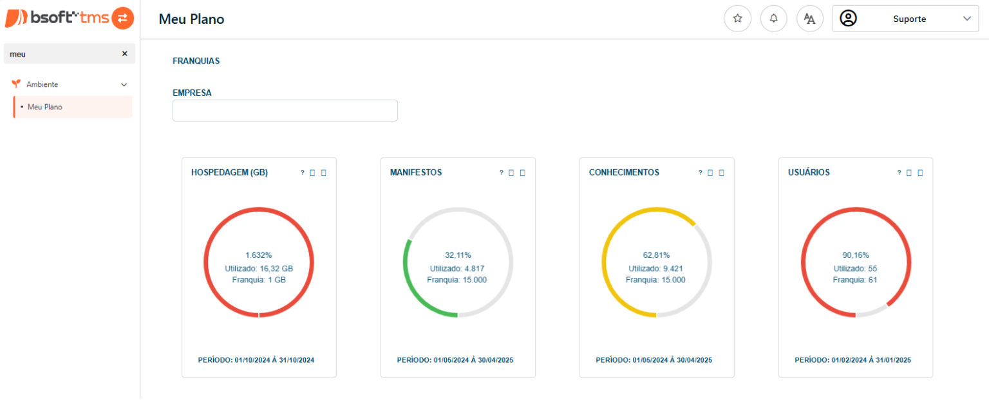The image size is (989, 400).
Task: Click the Empresa input field
Action: (285, 111)
